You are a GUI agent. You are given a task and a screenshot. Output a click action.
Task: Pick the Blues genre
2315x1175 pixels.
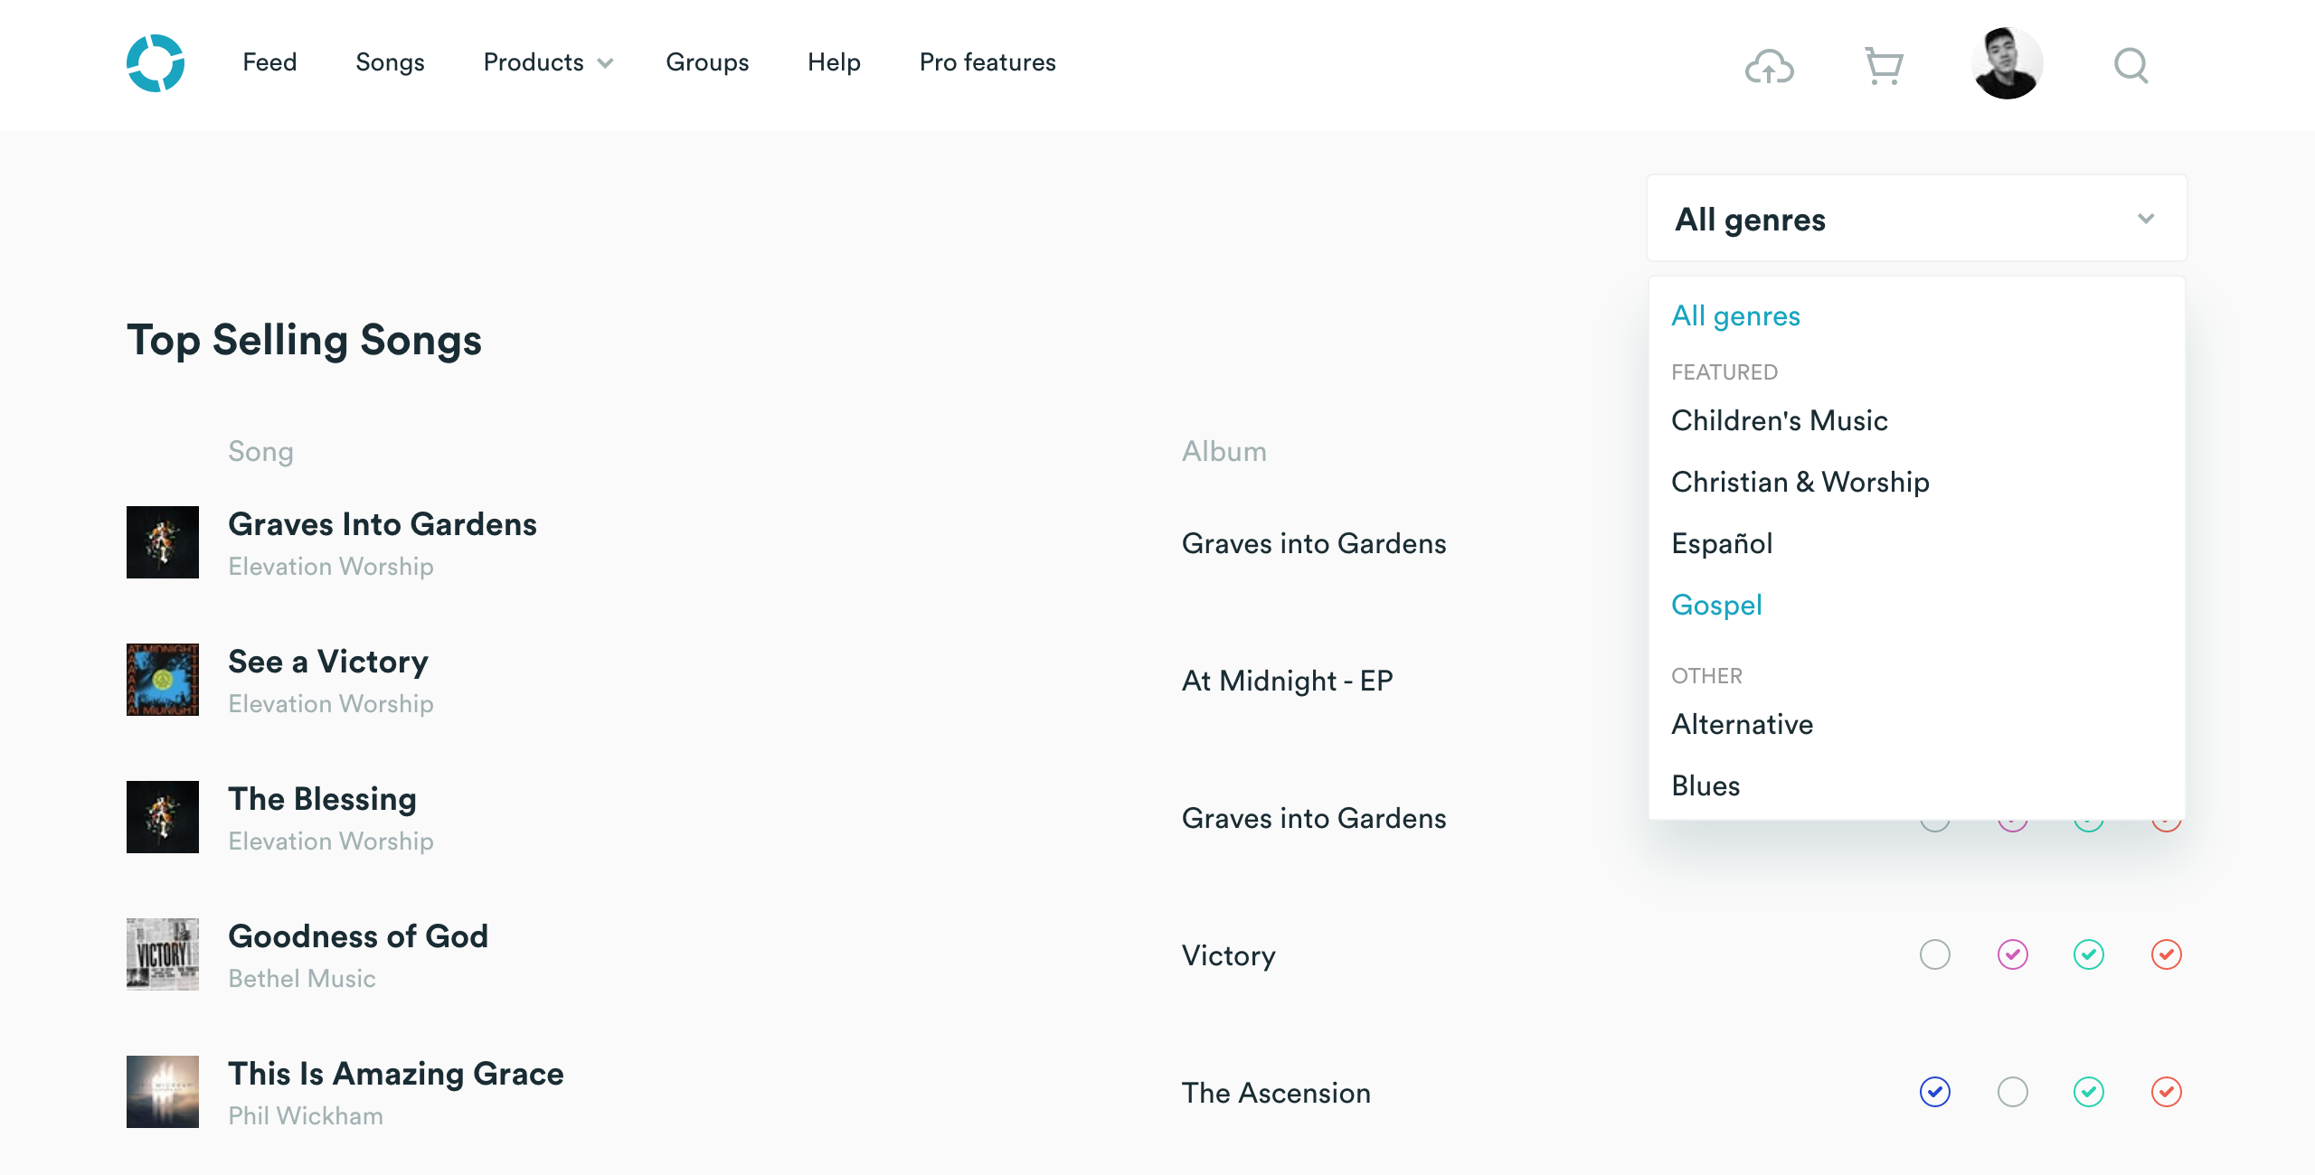point(1706,785)
